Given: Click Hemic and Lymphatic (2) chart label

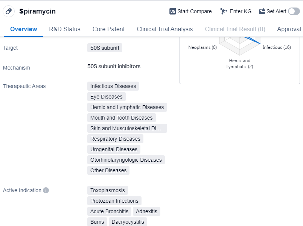Looking at the screenshot, I should tap(240, 64).
